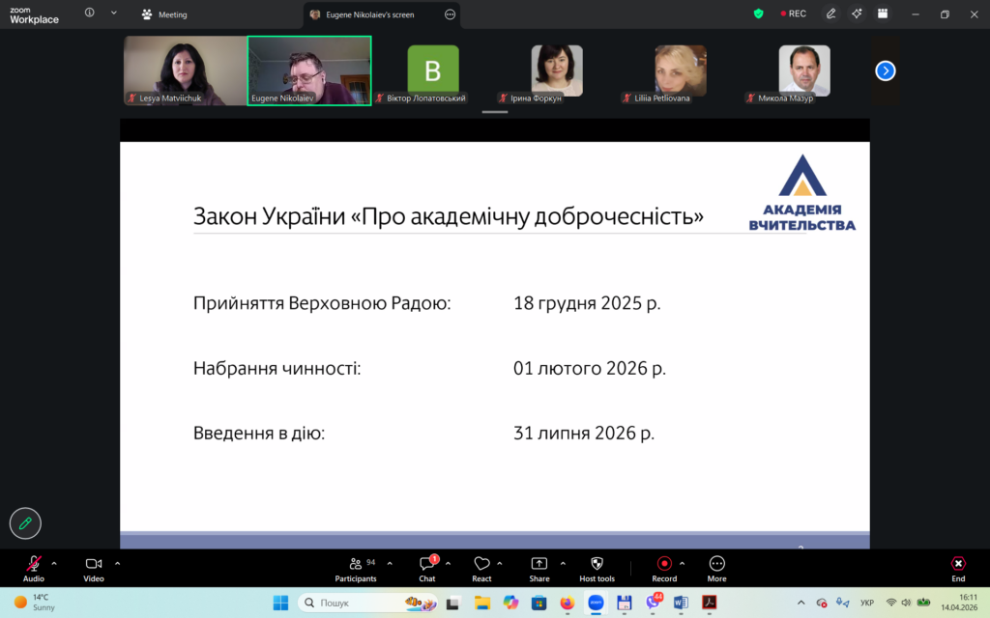990x618 pixels.
Task: Expand the Participants options chevron
Action: [x=390, y=563]
